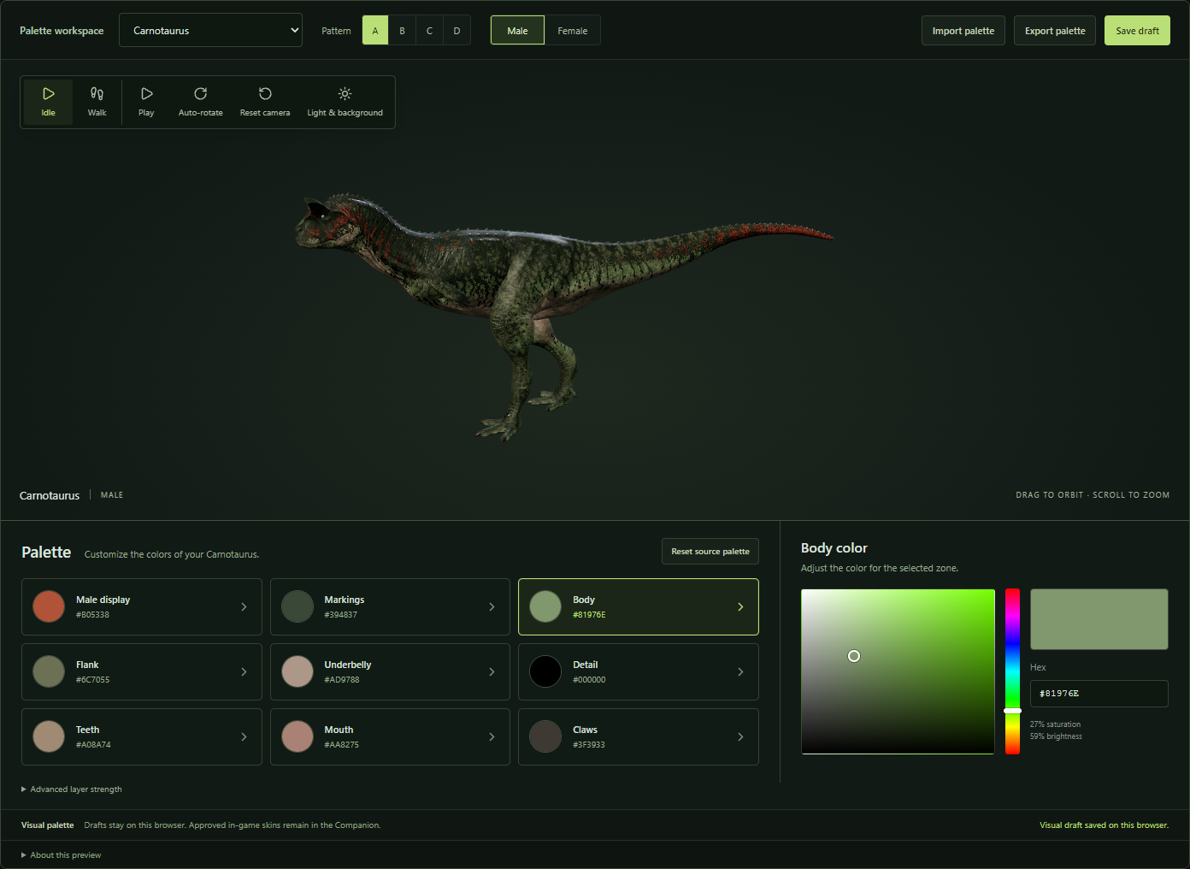Viewport: 1190px width, 869px height.
Task: Open the Claws row chevron
Action: coord(740,737)
